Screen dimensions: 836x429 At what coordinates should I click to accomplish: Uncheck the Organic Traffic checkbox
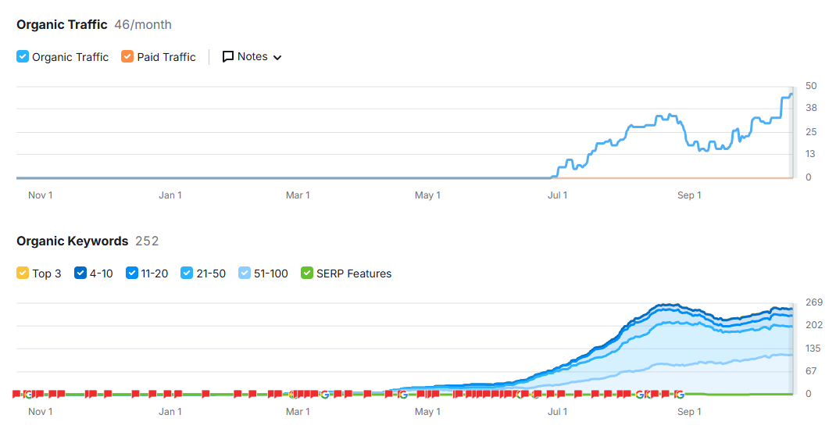coord(23,57)
